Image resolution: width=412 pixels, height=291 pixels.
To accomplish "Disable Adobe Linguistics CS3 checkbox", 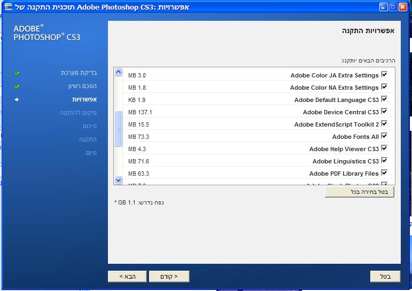I will (384, 160).
